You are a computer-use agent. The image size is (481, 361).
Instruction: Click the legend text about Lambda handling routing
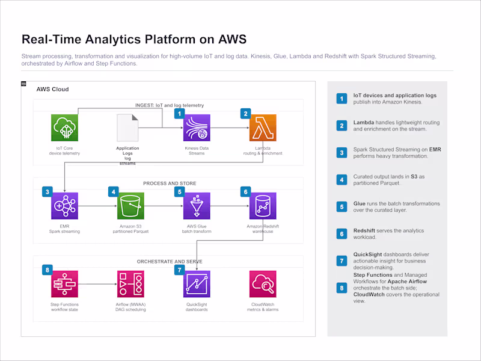click(x=396, y=126)
